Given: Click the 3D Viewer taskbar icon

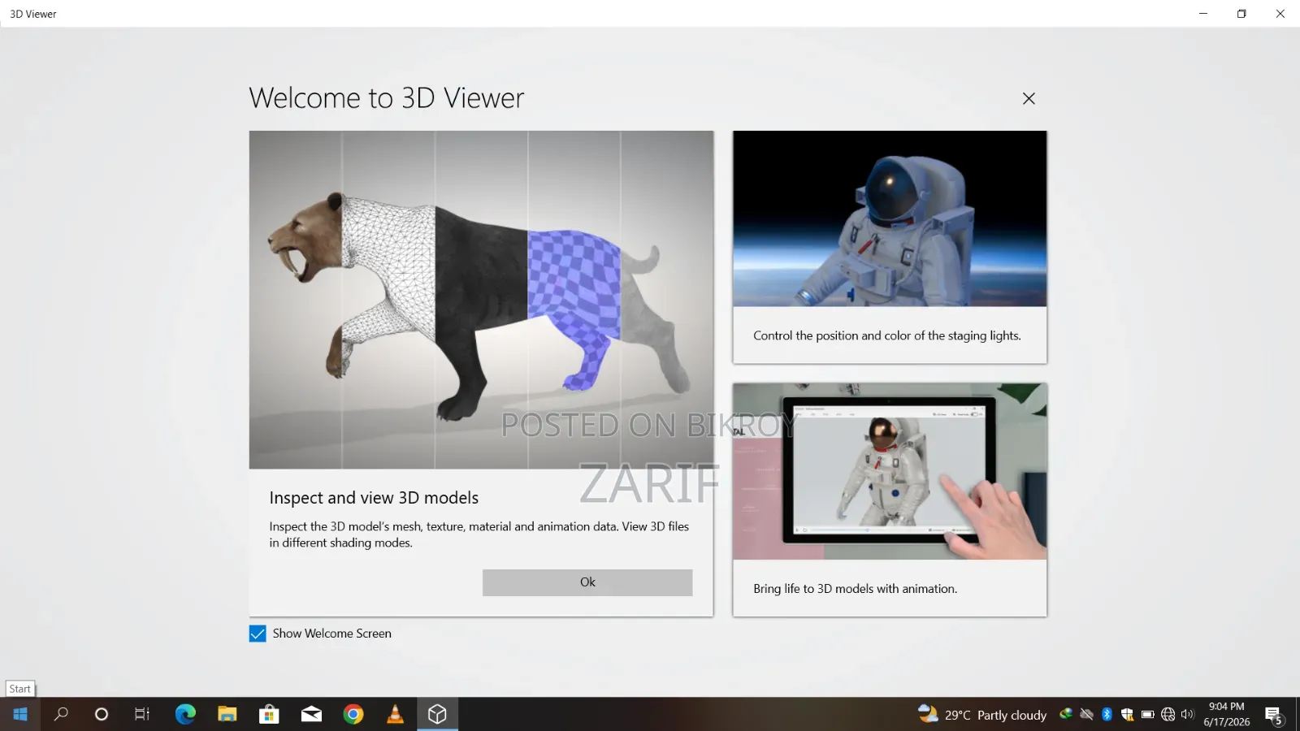Looking at the screenshot, I should tap(437, 715).
